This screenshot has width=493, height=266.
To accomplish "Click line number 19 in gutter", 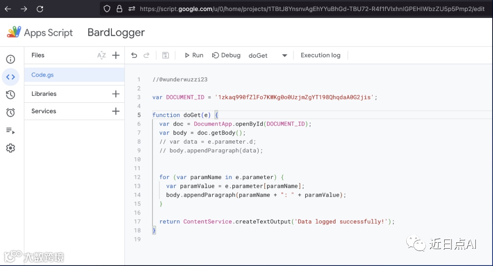I will pos(137,239).
